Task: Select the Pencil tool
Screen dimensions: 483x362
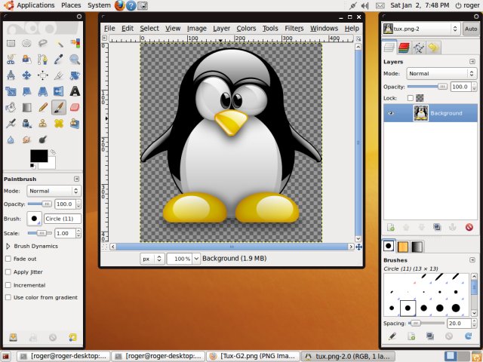Action: point(43,107)
